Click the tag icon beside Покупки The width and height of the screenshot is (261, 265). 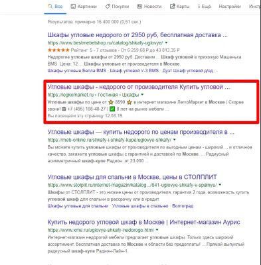click(108, 7)
